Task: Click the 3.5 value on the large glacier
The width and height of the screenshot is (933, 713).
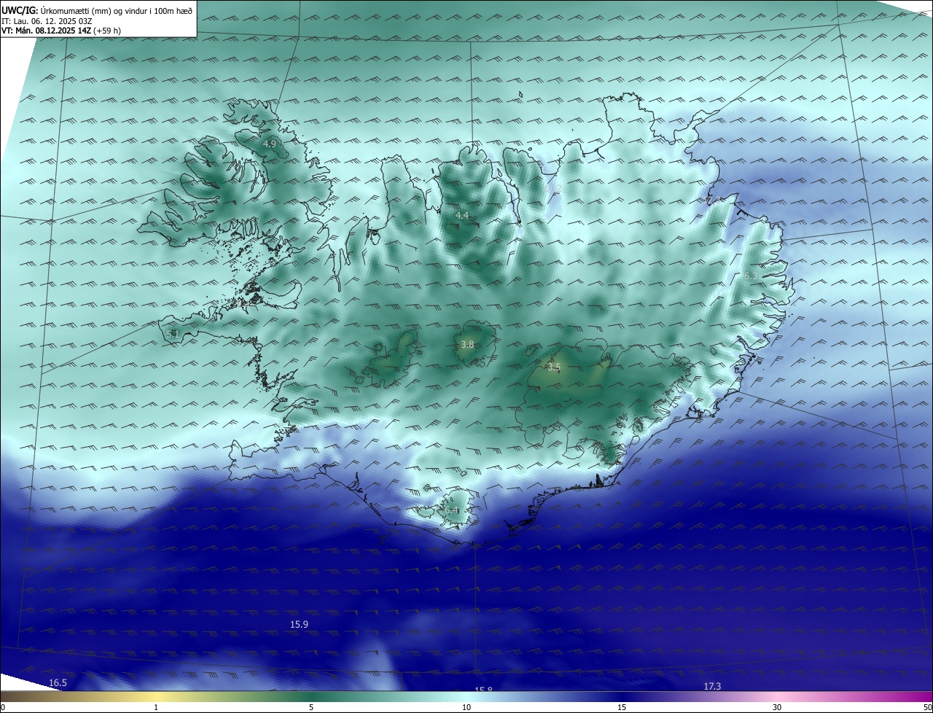Action: tap(554, 367)
